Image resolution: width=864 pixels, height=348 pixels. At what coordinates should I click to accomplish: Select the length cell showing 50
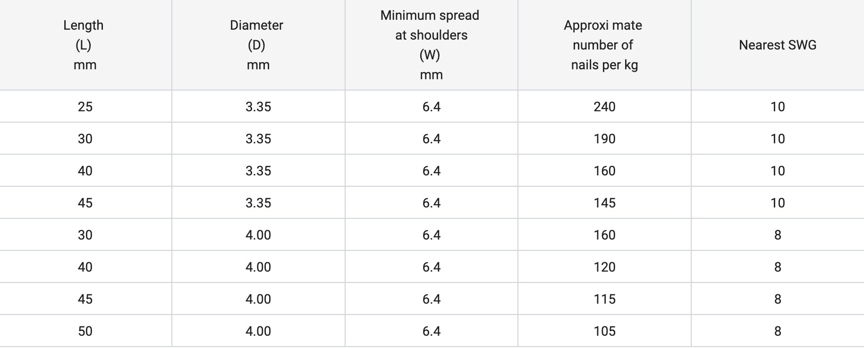click(85, 331)
